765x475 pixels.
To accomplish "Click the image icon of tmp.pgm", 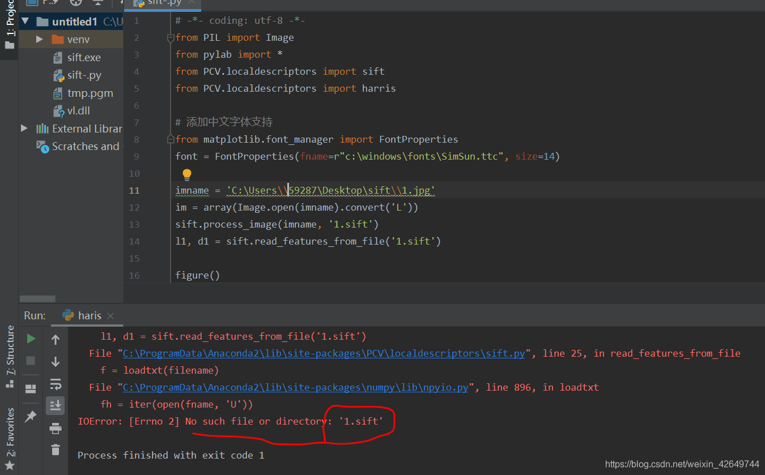I will (x=58, y=93).
